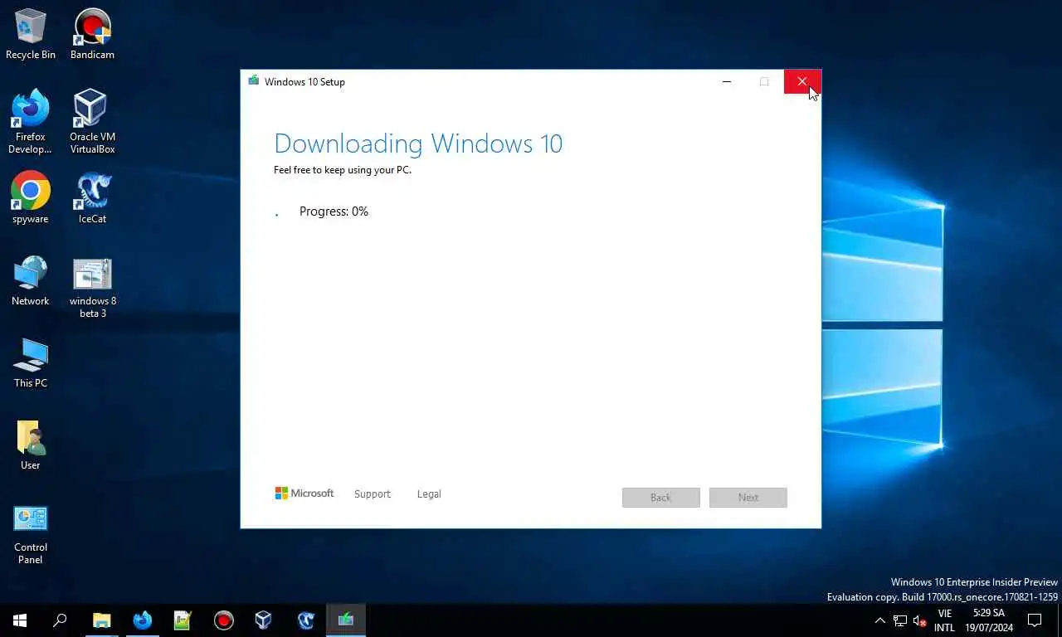
Task: Click 'Feel free to keep using your PC.'
Action: pos(343,170)
